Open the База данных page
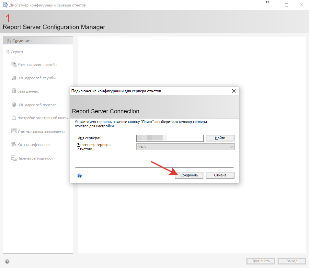Image resolution: width=309 pixels, height=268 pixels. coord(28,91)
